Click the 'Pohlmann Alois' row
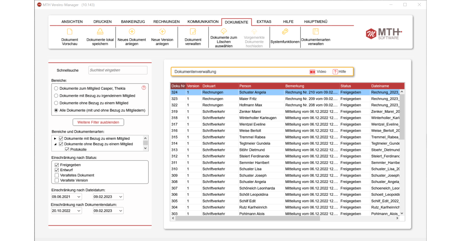 [x=285, y=214]
